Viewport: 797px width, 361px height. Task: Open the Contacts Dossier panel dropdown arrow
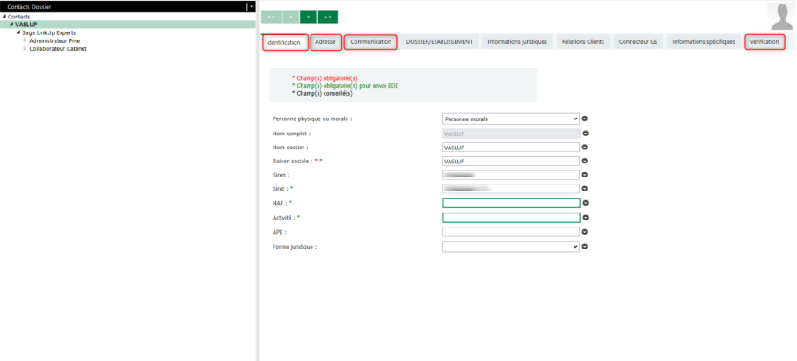click(x=251, y=6)
